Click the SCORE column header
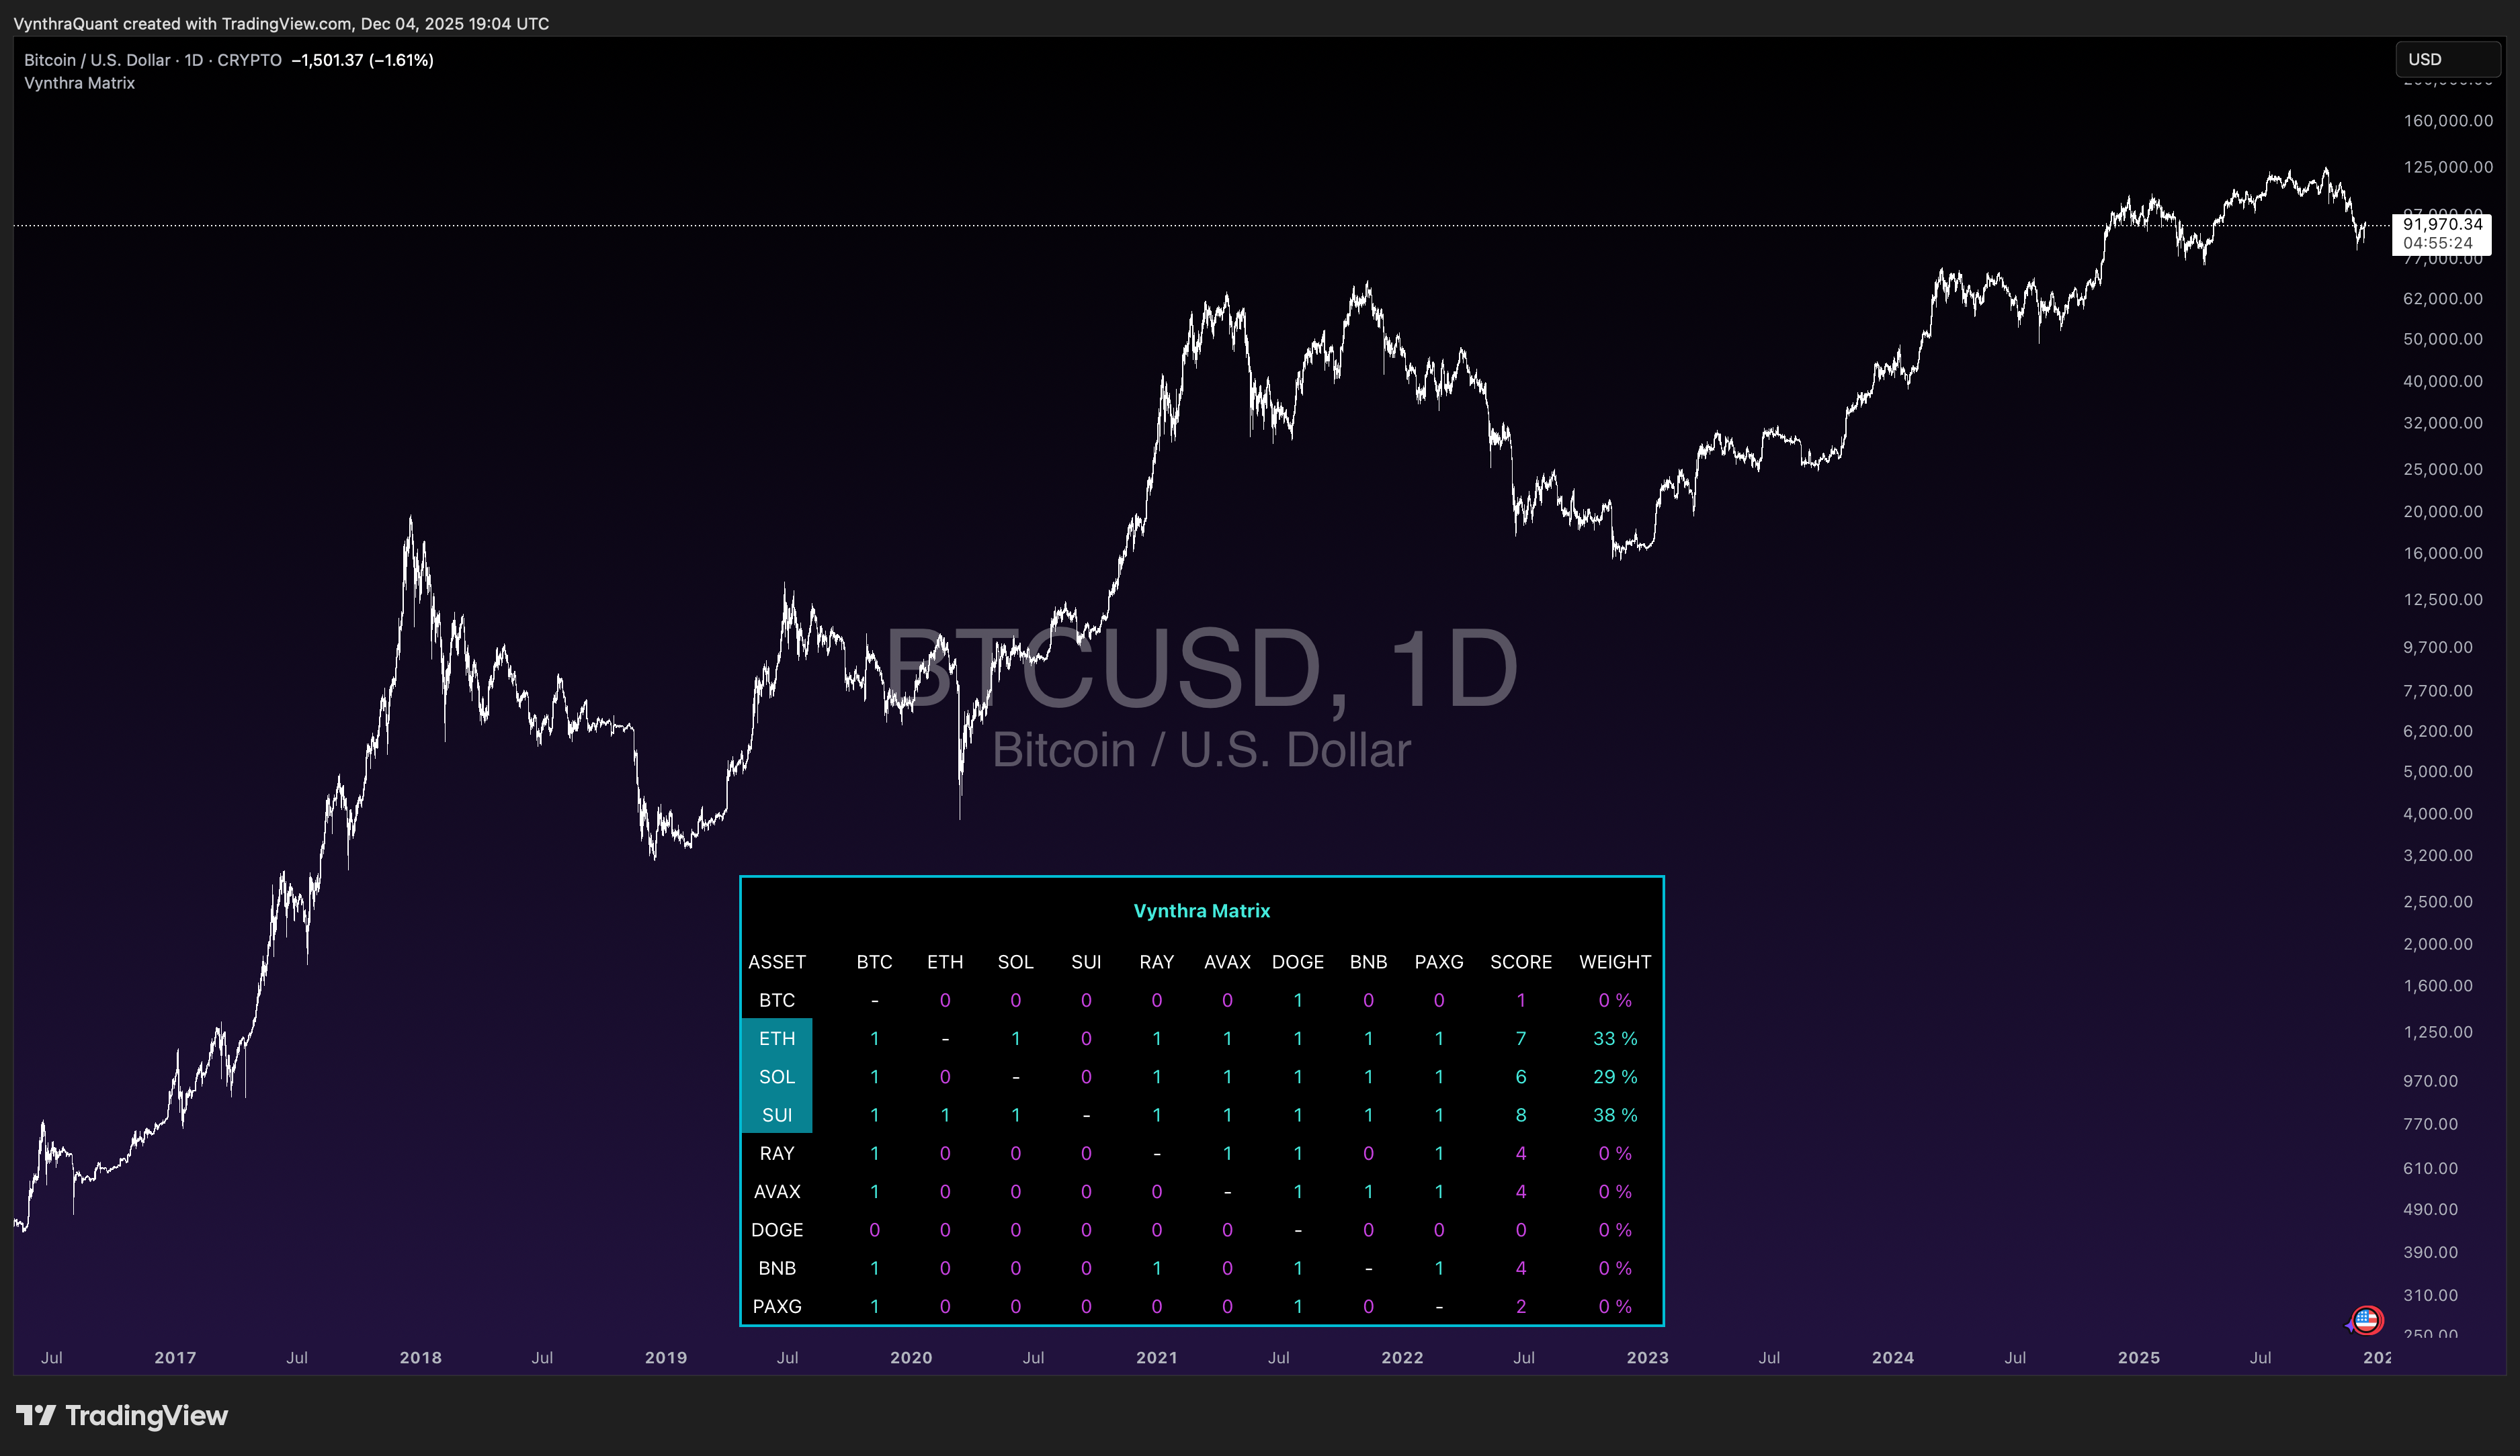Viewport: 2520px width, 1456px height. 1521,961
